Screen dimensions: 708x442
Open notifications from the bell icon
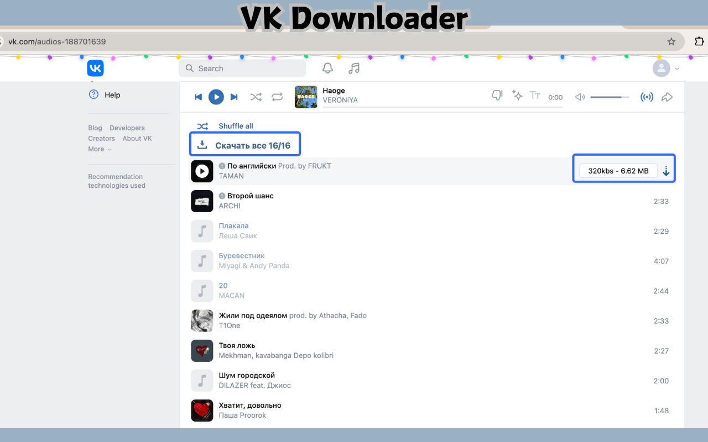coord(327,67)
